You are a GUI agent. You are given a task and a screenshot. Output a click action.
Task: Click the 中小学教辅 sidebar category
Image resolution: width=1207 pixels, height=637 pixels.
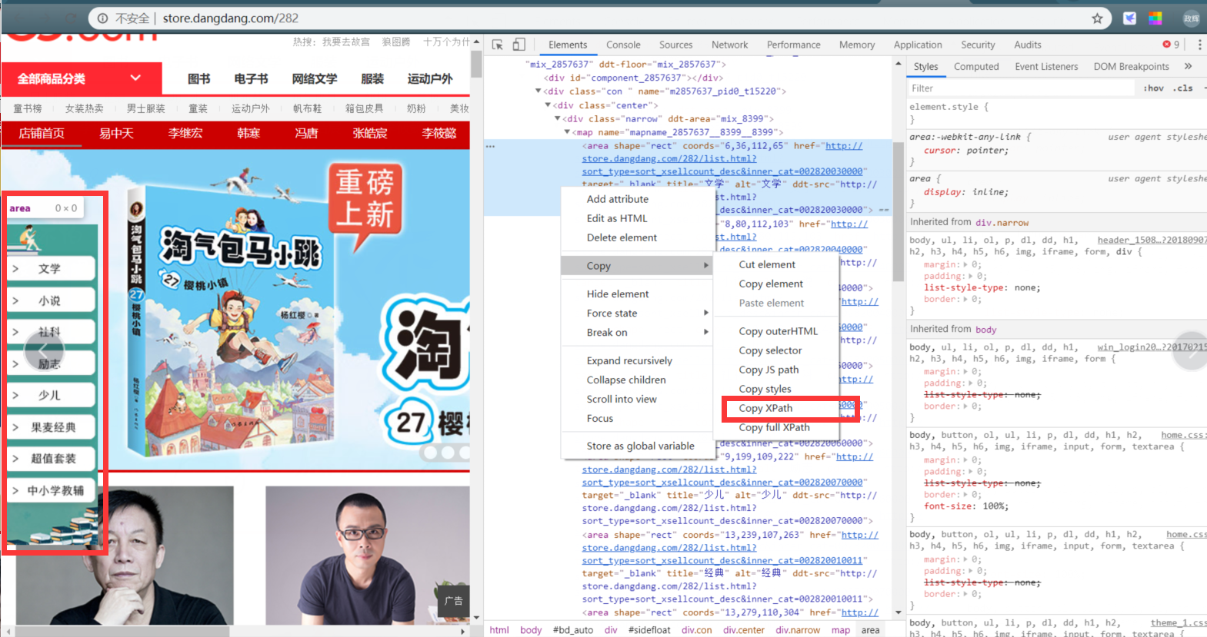pyautogui.click(x=51, y=490)
